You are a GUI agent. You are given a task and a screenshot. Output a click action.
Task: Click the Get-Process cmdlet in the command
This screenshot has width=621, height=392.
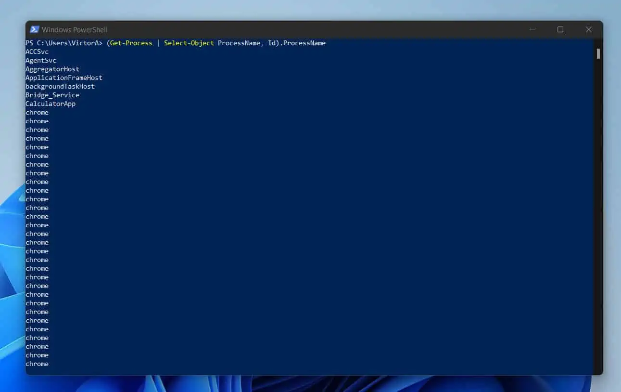[x=131, y=43]
